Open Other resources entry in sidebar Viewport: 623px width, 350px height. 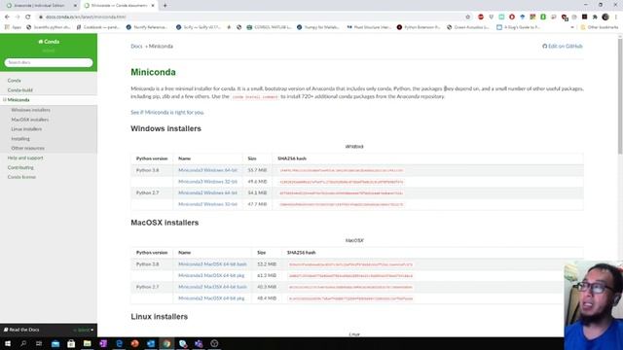(28, 148)
